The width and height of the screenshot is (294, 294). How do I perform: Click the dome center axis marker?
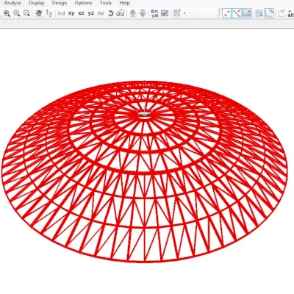(145, 111)
